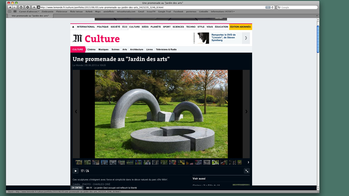Click into the Google search field
This screenshot has width=349, height=196.
(297, 7)
